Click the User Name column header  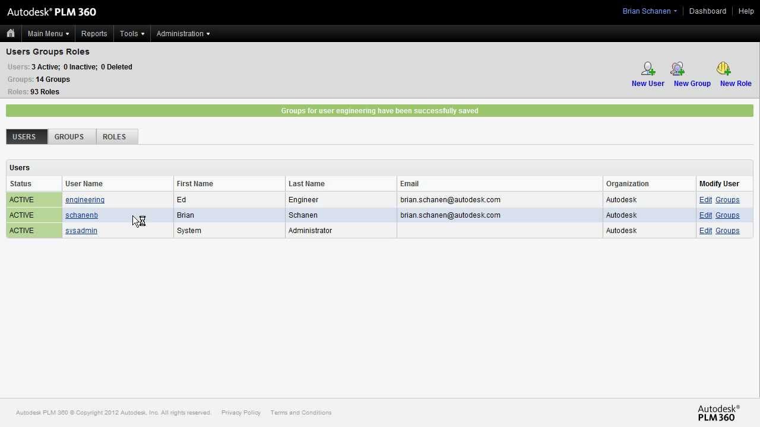(x=118, y=184)
